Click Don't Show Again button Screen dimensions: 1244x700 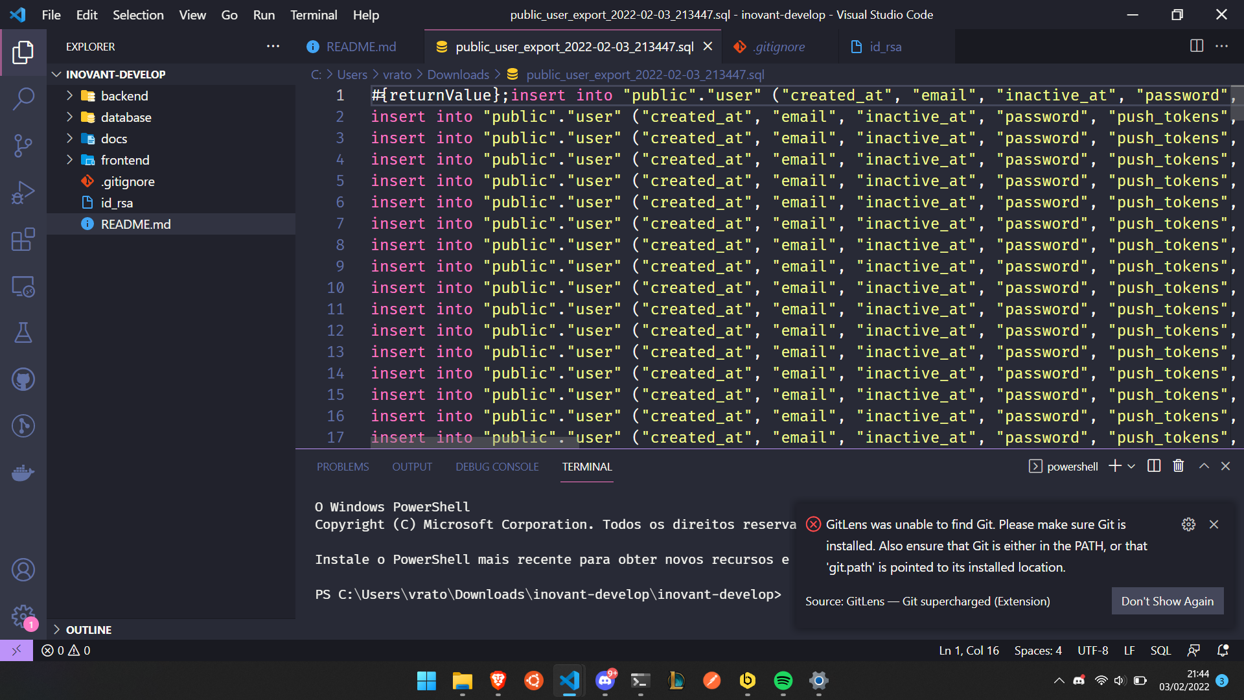click(x=1167, y=601)
